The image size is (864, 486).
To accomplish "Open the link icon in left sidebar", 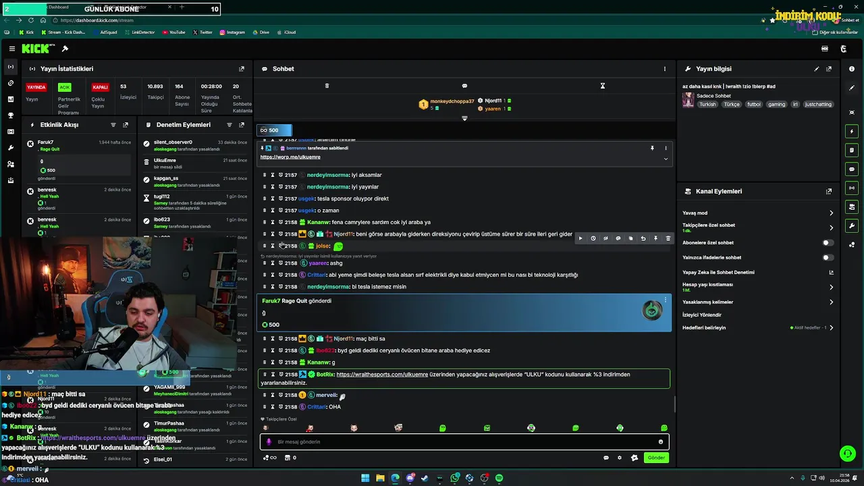I will tap(10, 83).
